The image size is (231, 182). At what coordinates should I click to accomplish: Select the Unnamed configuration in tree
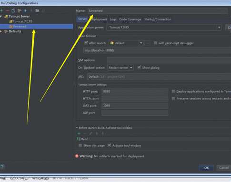36,27
